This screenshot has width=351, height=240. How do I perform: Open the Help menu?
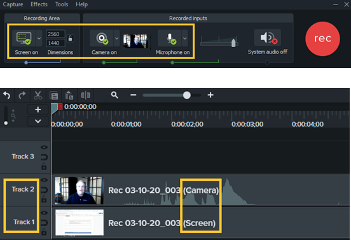coord(81,4)
